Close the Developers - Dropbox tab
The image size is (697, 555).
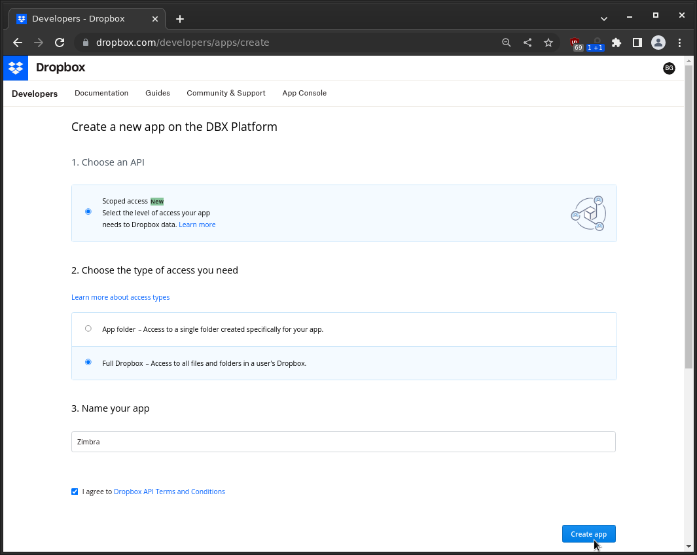[x=154, y=19]
